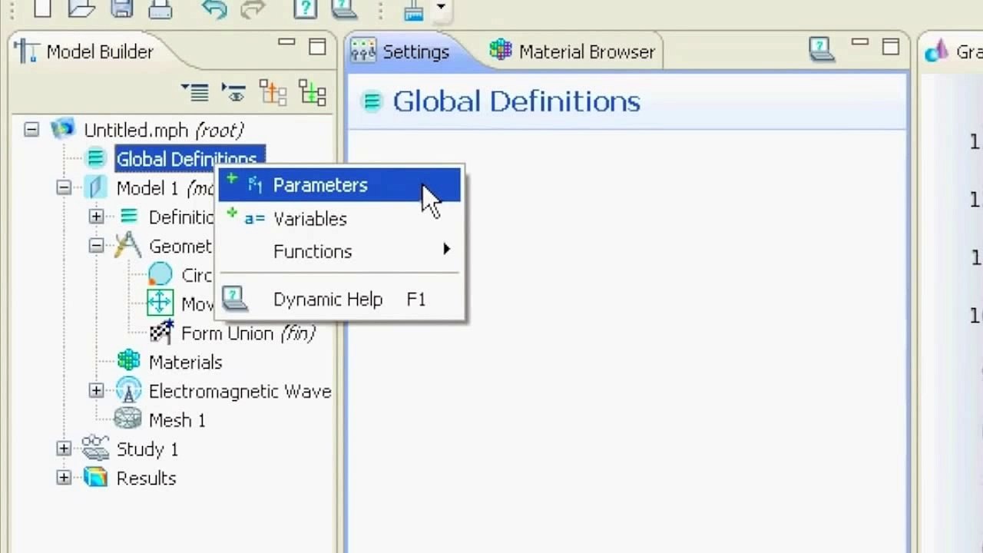Click the Mesh 1 node icon
Image resolution: width=983 pixels, height=553 pixels.
coord(127,419)
